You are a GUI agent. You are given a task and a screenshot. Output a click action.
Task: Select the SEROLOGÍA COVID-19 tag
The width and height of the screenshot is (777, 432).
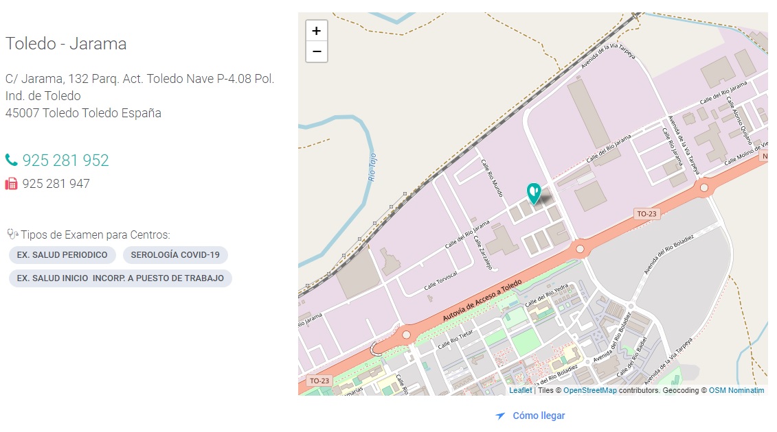[x=175, y=255]
